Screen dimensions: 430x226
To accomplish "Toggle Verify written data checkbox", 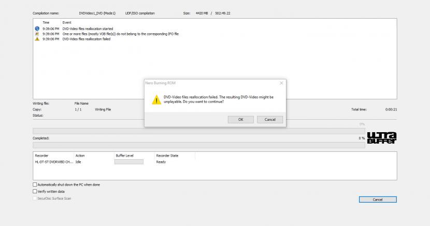I will pyautogui.click(x=35, y=191).
